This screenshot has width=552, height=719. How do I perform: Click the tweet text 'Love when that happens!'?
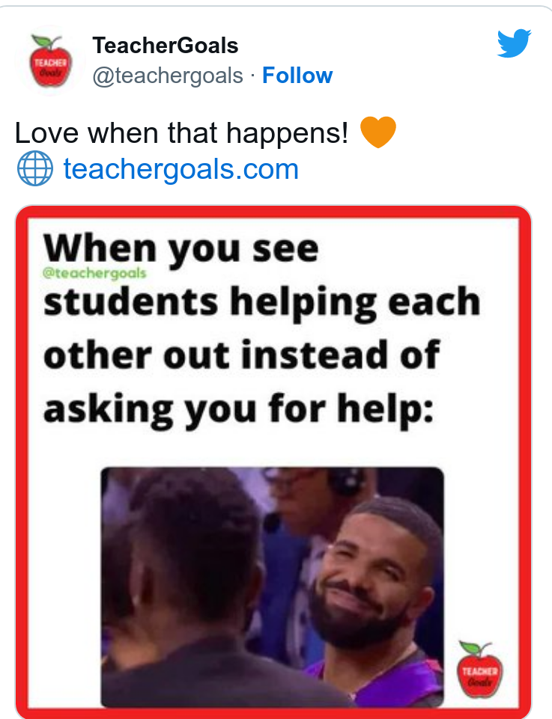click(182, 133)
